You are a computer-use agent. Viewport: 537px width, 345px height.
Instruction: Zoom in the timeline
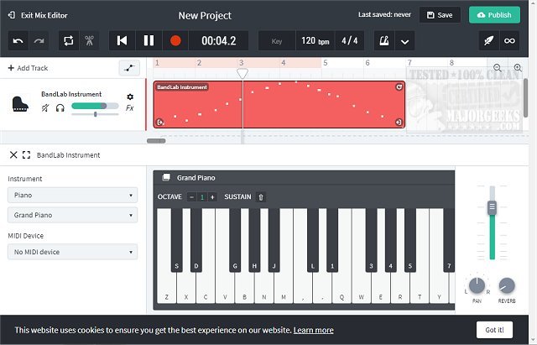point(518,67)
